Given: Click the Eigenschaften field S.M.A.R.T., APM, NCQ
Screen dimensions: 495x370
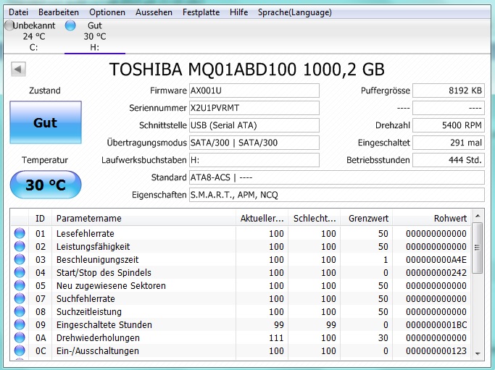Looking at the screenshot, I should [x=337, y=195].
